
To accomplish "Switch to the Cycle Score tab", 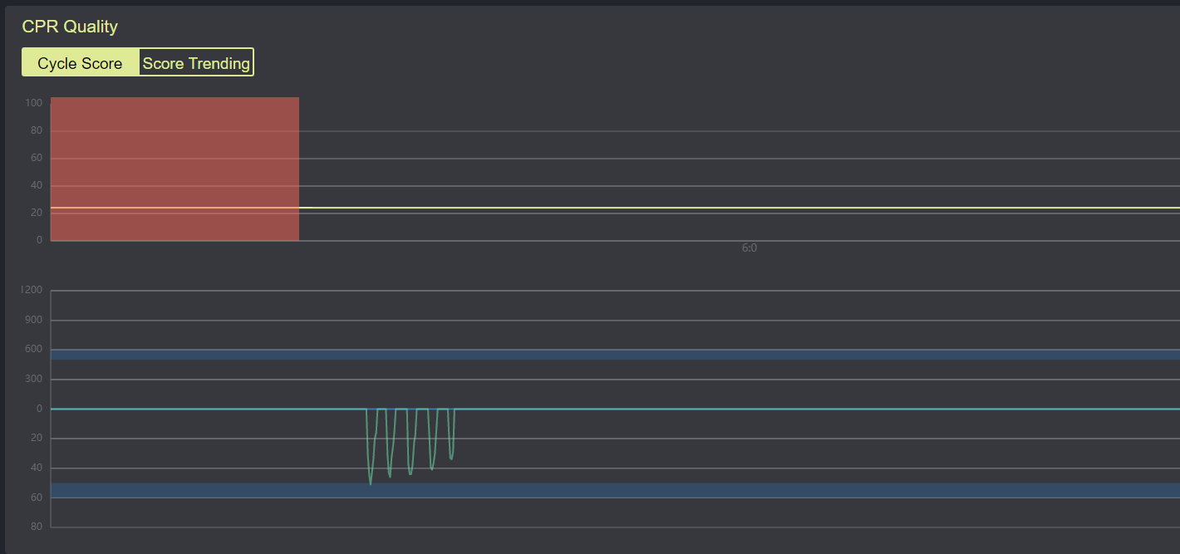I will [80, 63].
